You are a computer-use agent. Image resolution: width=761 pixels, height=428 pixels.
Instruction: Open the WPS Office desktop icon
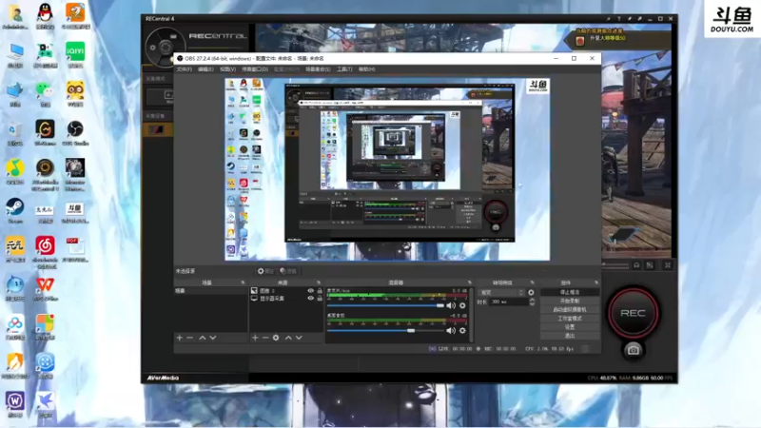(45, 287)
